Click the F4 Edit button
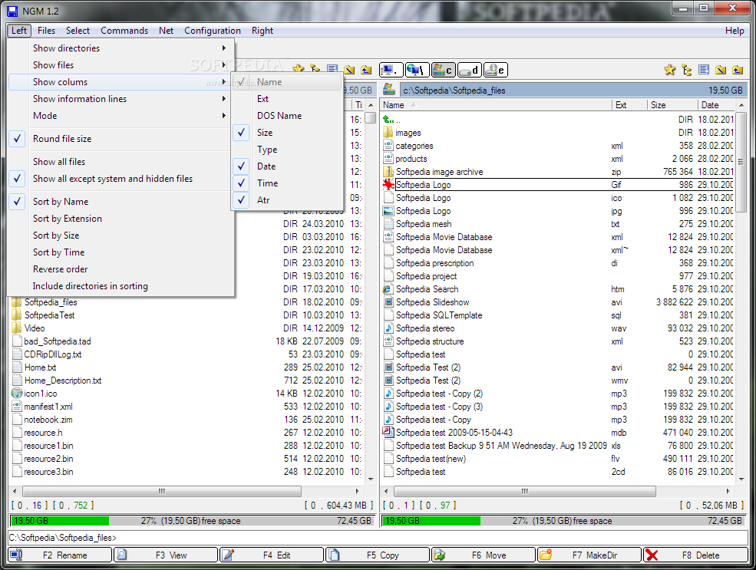The width and height of the screenshot is (756, 570). click(x=272, y=555)
